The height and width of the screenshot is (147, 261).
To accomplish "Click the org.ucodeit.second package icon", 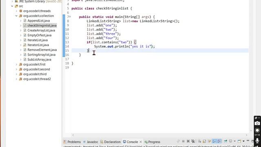I will point(21,69).
